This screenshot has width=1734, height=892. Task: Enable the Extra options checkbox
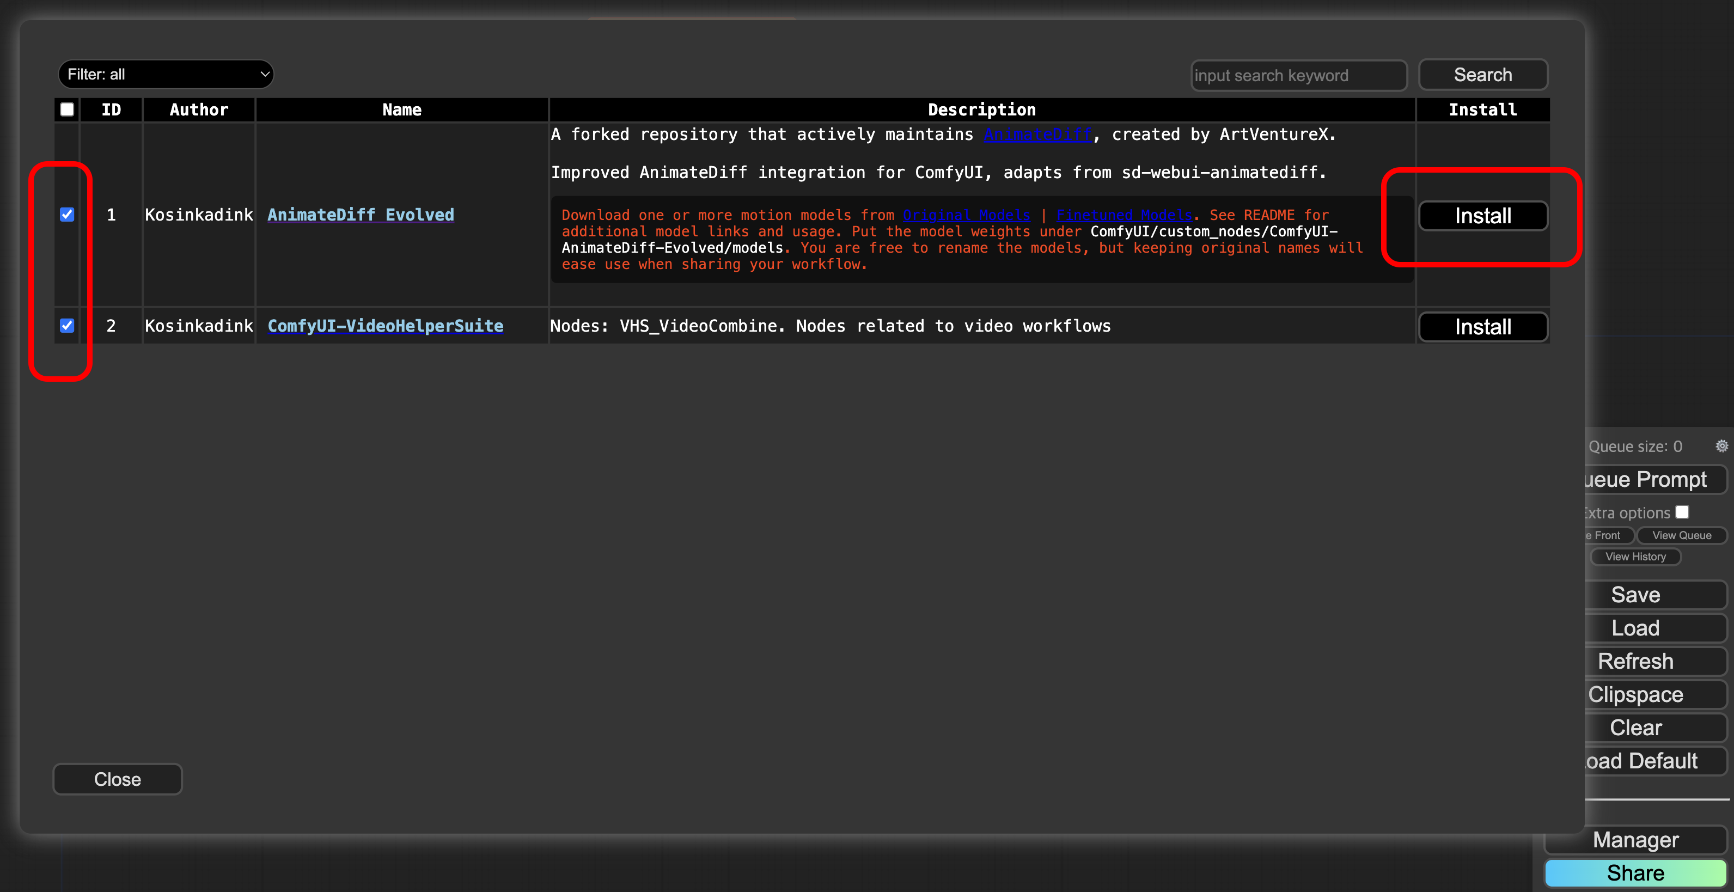point(1682,512)
